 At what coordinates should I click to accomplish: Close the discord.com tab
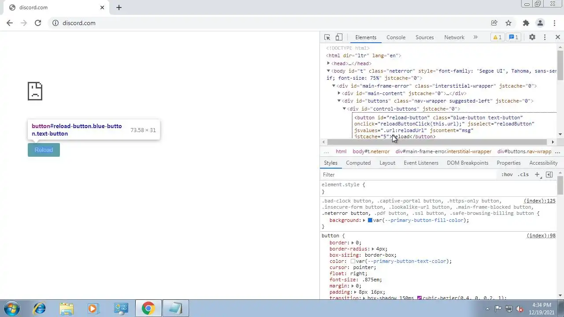pyautogui.click(x=102, y=7)
